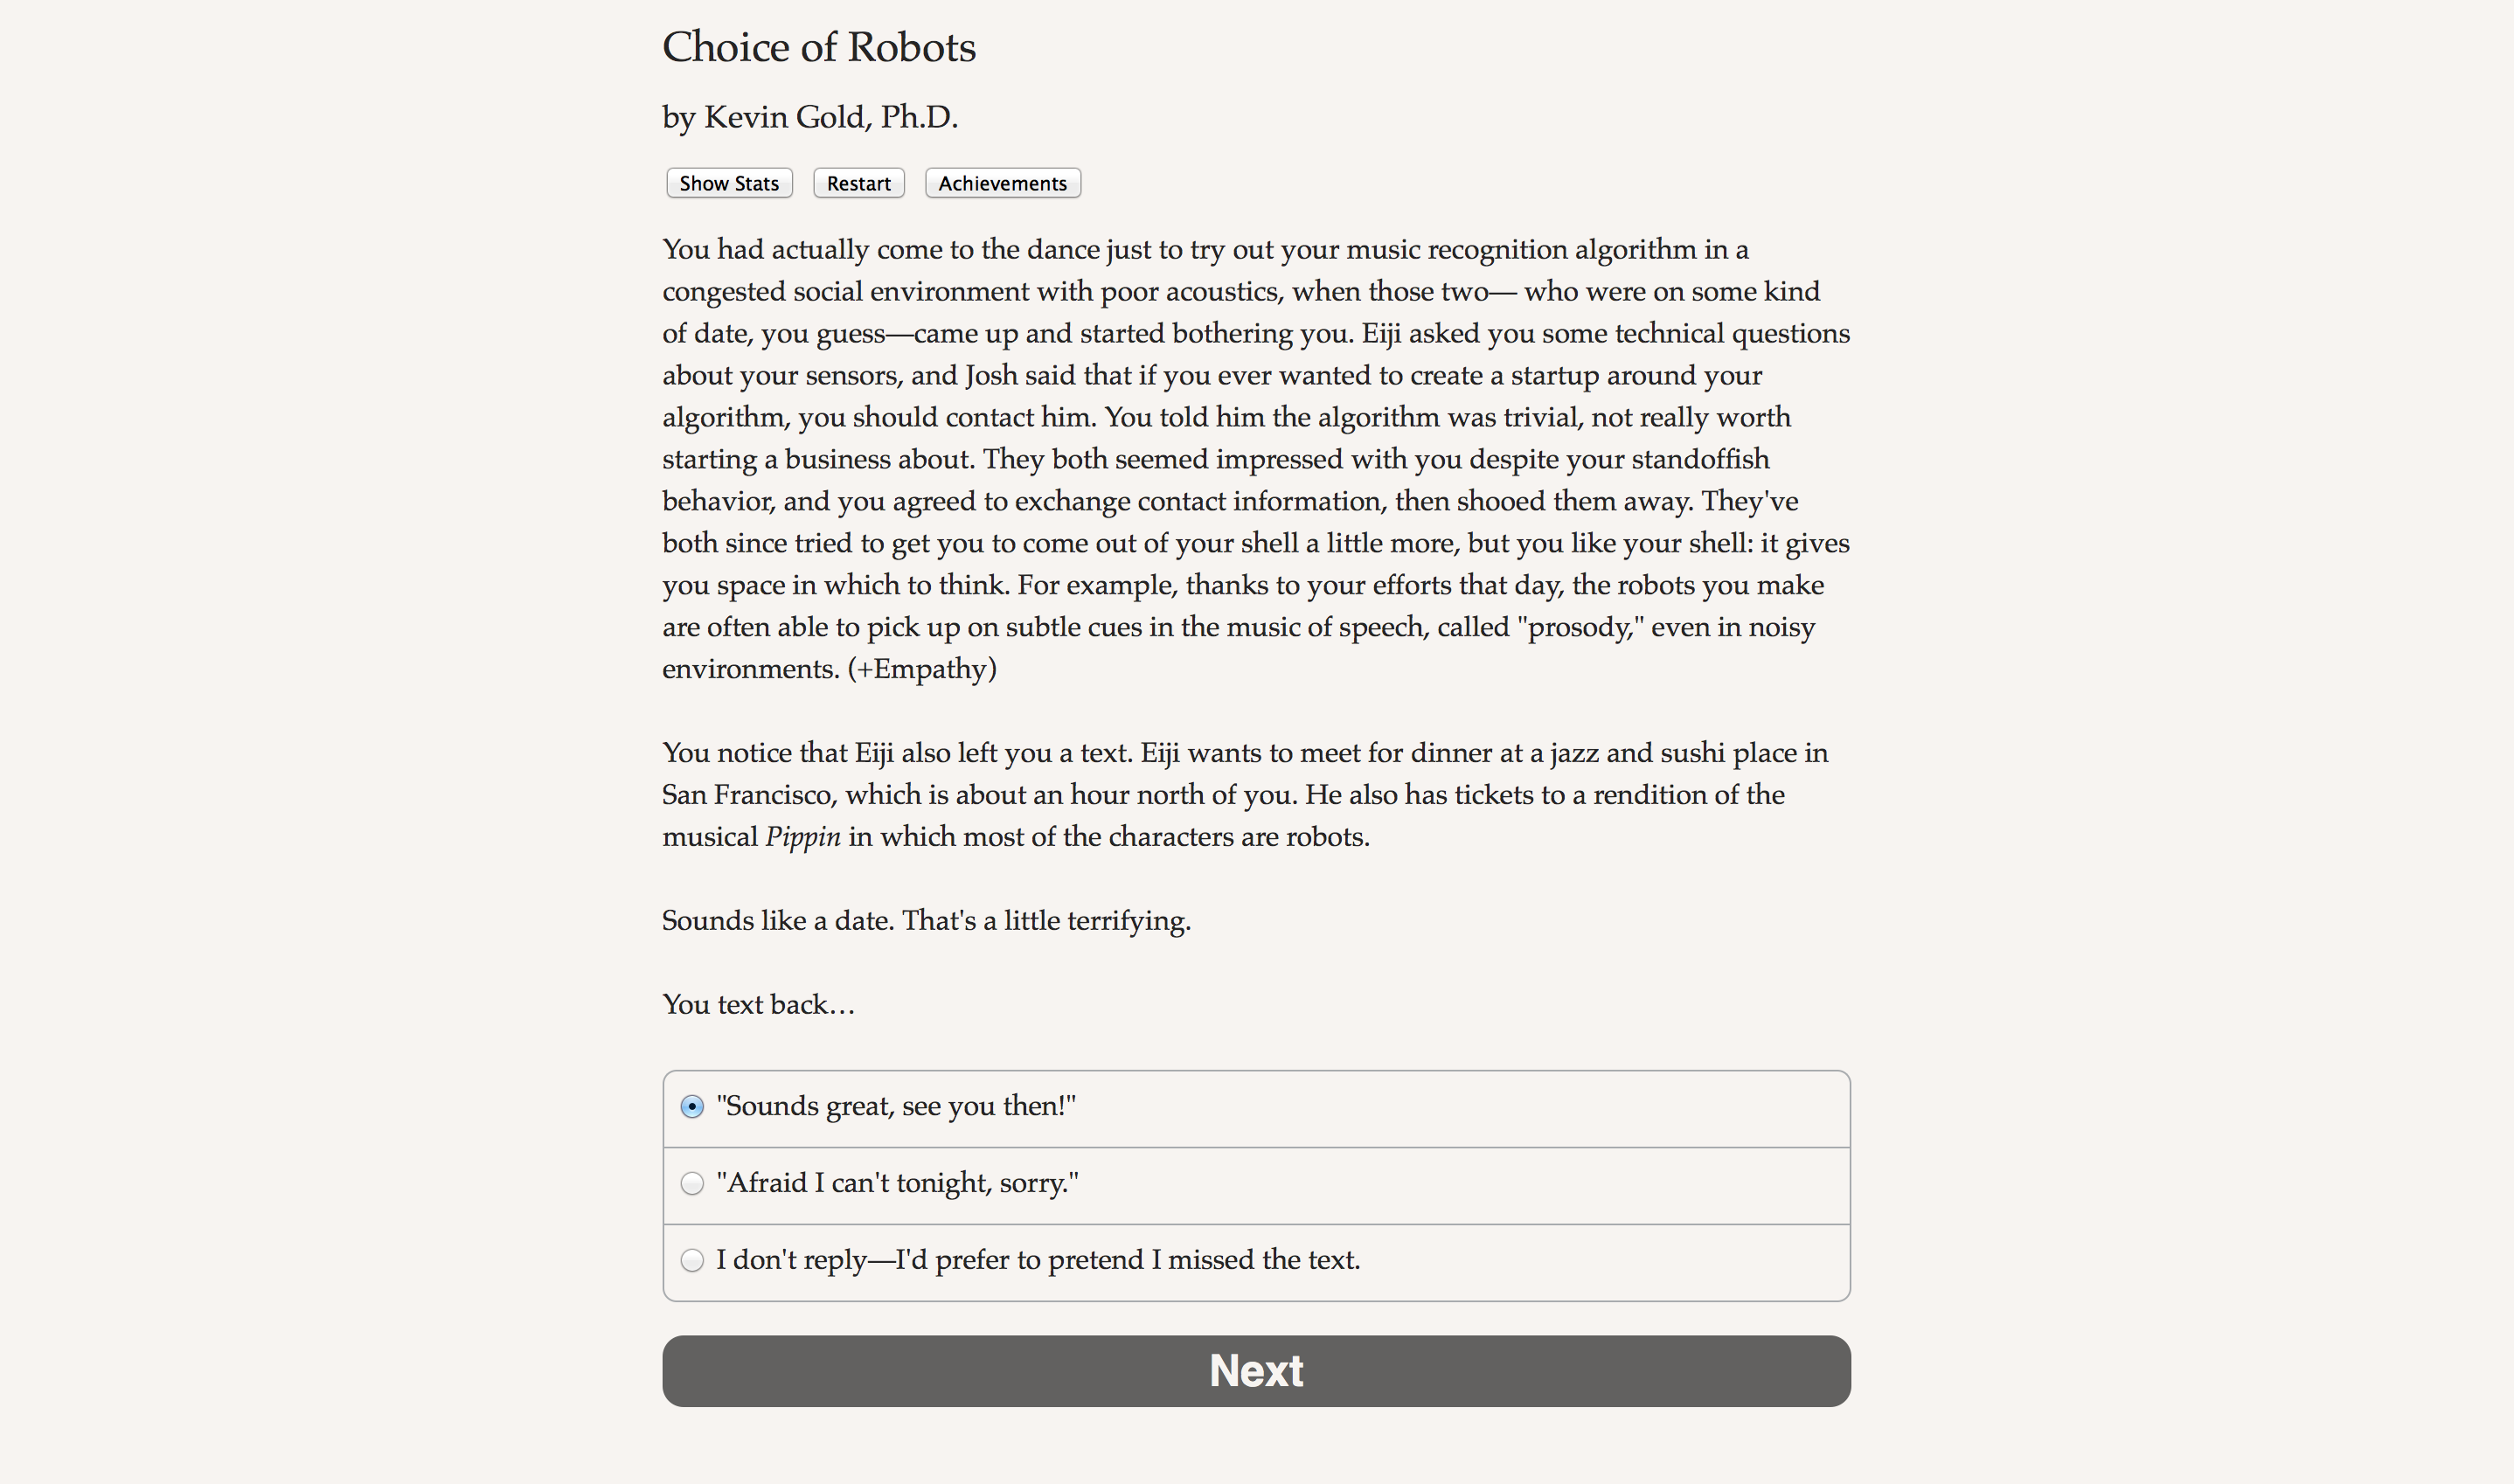Click the "You text back…" prompt line
Image resolution: width=2514 pixels, height=1484 pixels.
point(758,1004)
